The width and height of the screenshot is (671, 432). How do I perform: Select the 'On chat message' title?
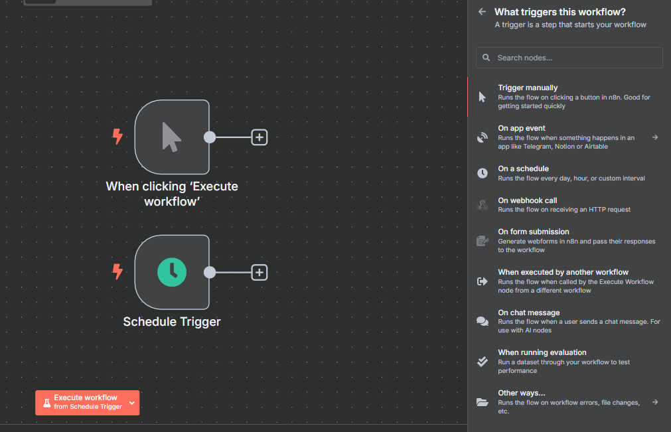(529, 313)
